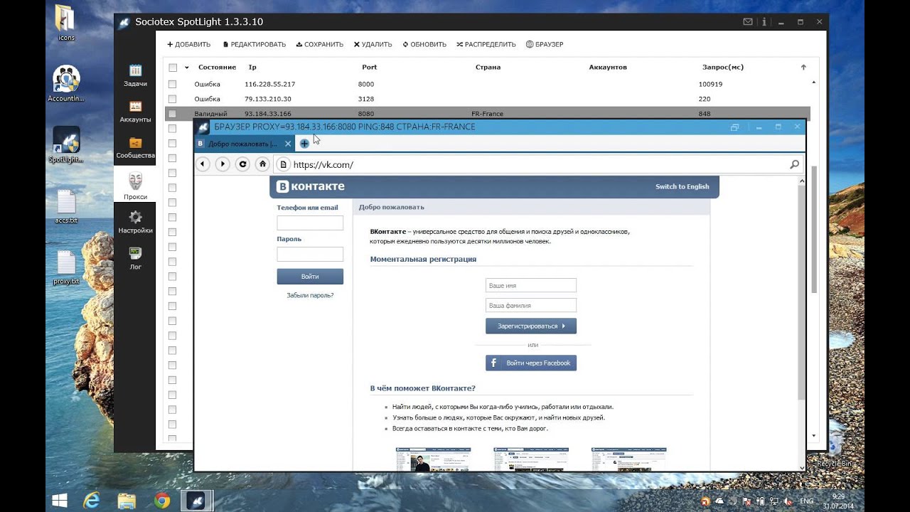Viewport: 910px width, 512px height.
Task: Click the Зарегистрироваться button
Action: (x=531, y=326)
